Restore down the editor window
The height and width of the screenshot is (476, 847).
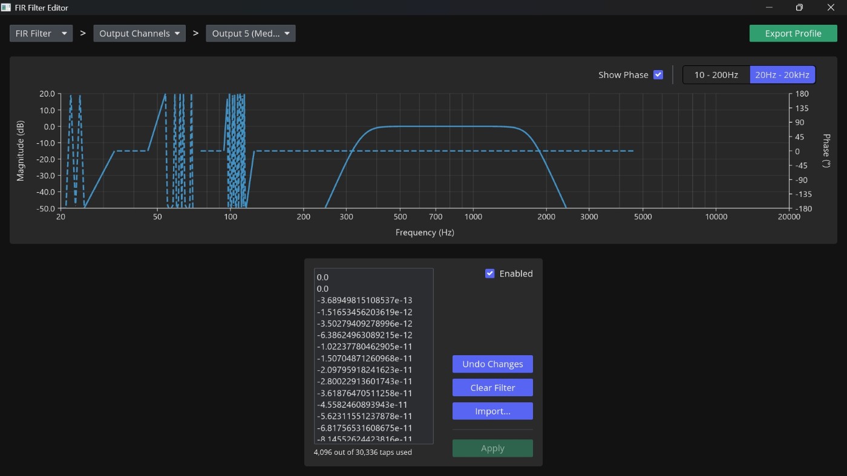(x=799, y=8)
